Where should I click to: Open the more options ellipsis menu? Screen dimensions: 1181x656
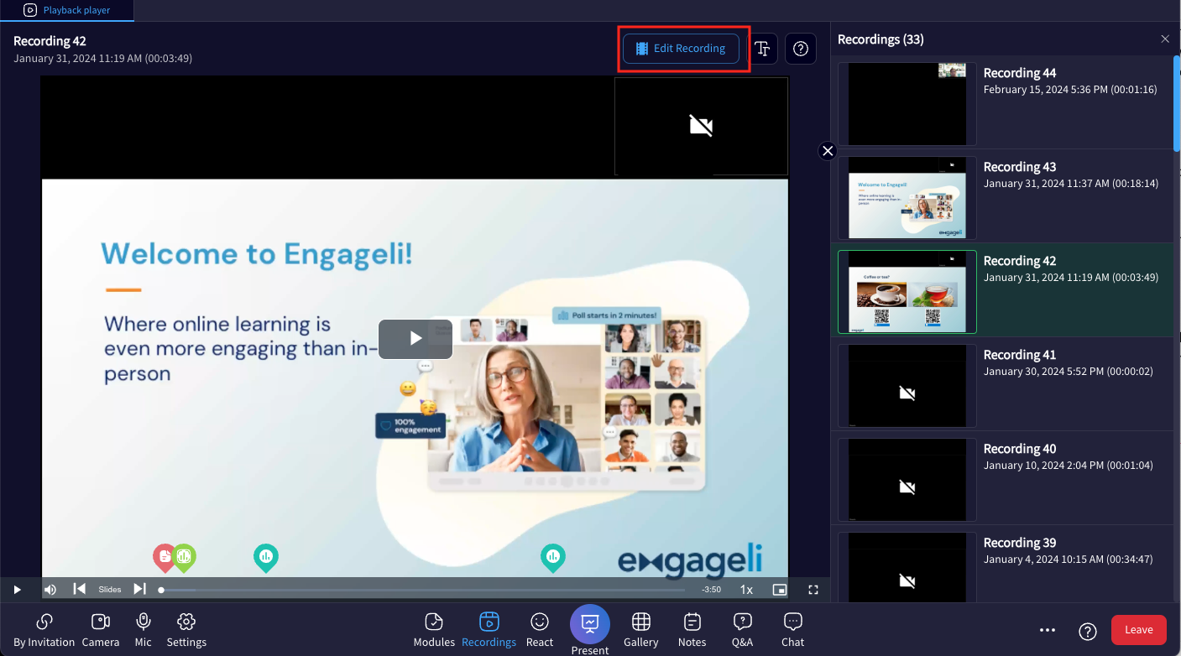pyautogui.click(x=1047, y=630)
